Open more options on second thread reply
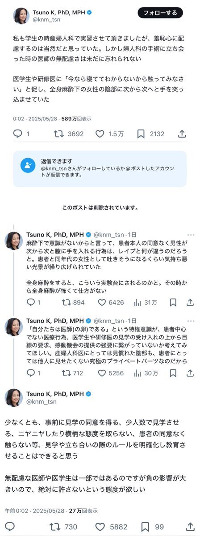Screen dimensions: 200x537 191,321
